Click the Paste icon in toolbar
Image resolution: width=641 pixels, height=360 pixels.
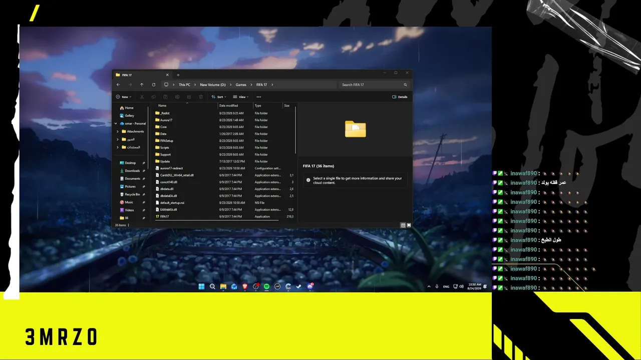point(165,97)
